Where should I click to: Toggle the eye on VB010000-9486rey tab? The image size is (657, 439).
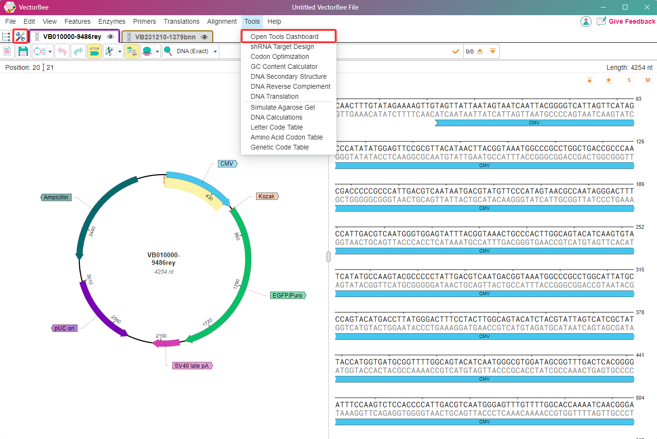[111, 37]
